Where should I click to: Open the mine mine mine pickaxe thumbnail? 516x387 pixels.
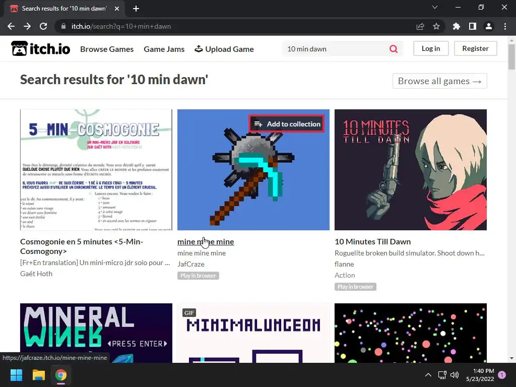253,170
